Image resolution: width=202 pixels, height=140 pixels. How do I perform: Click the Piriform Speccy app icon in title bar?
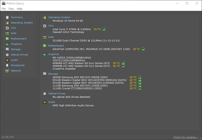4,3
